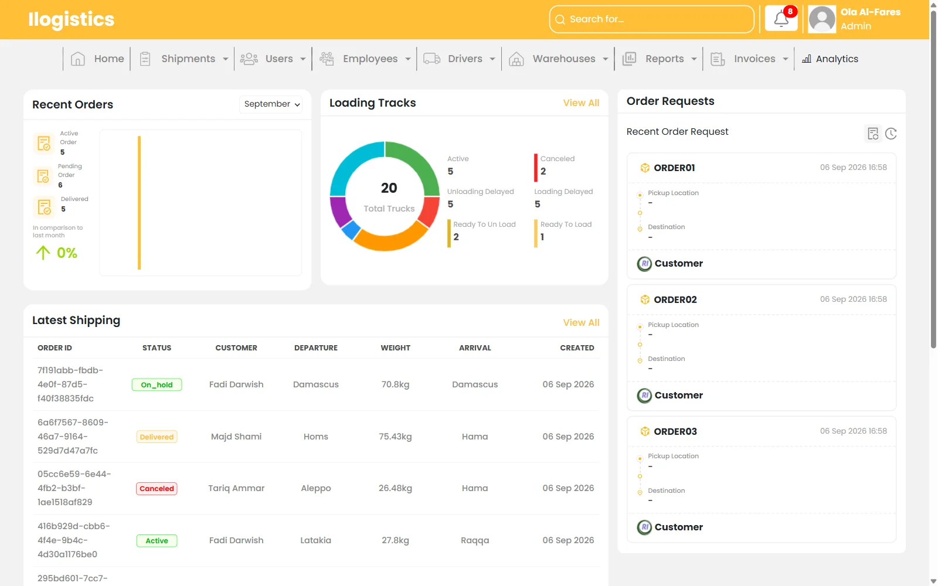
Task: Click the Drivers truck icon
Action: [432, 59]
